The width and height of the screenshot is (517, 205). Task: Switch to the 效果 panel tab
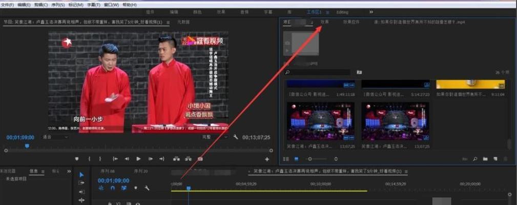325,22
